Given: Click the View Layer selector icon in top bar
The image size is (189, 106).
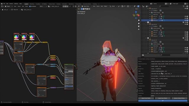Looking at the screenshot, I should coord(171,4).
